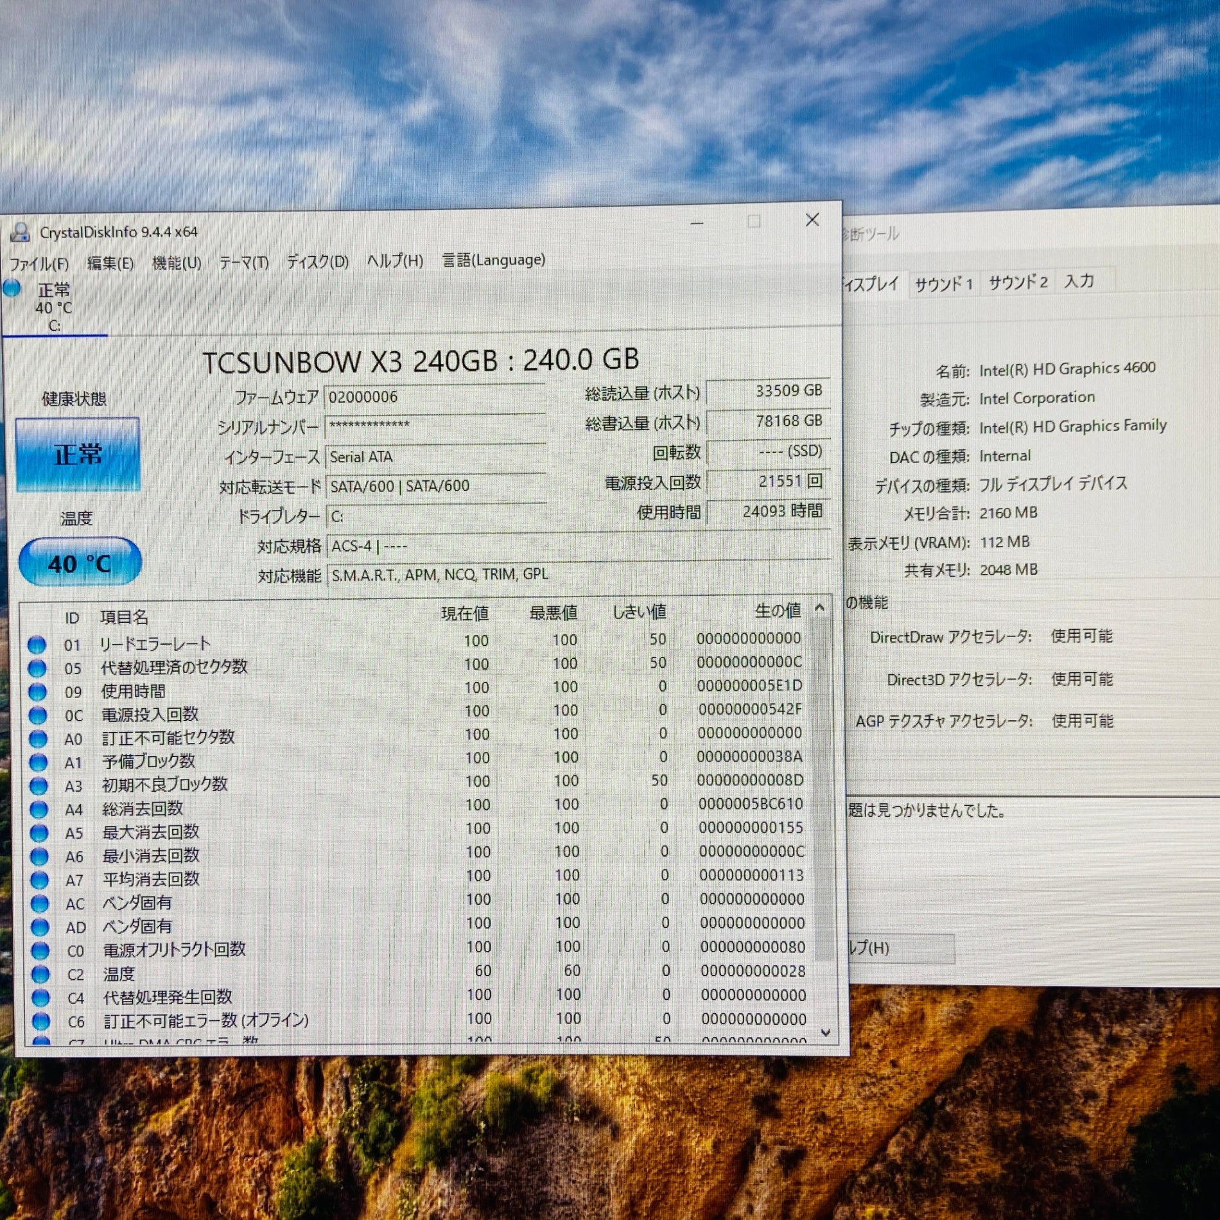Click the ファームウェア field showing 02000006

coord(435,397)
